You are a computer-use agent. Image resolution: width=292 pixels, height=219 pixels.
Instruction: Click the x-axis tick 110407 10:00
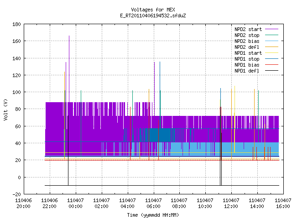(205, 203)
